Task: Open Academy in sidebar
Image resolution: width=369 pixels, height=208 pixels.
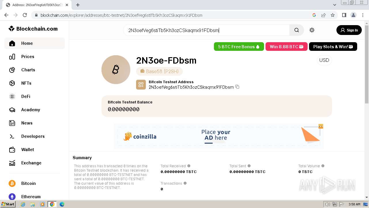Action: (35, 110)
